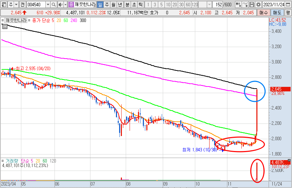
Task: Click the add candle chart icon
Action: pyautogui.click(x=238, y=5)
